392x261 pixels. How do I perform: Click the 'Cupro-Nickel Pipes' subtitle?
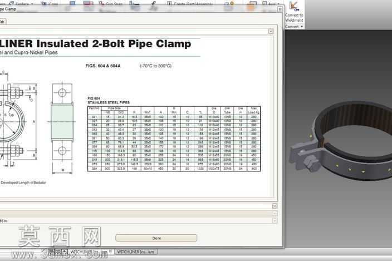pos(36,52)
